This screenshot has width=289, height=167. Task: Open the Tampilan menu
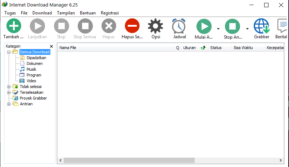(66, 13)
